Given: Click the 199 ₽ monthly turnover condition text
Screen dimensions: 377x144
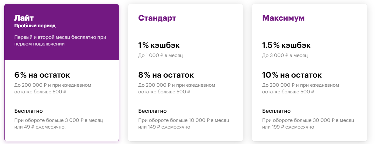Looking at the screenshot, I should 308,123.
